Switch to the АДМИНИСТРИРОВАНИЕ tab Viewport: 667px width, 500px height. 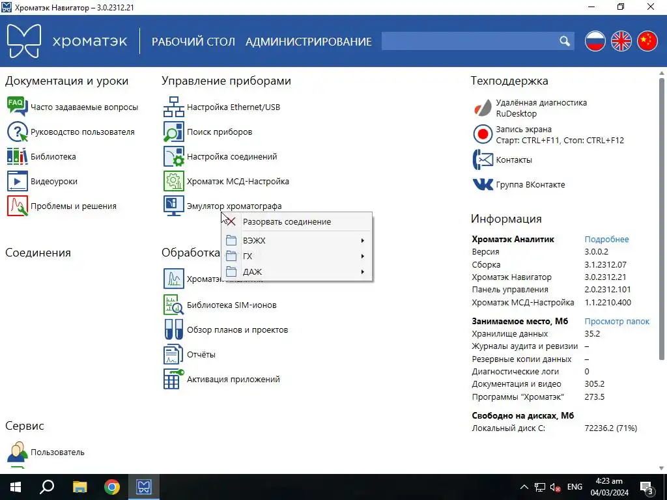tap(308, 41)
